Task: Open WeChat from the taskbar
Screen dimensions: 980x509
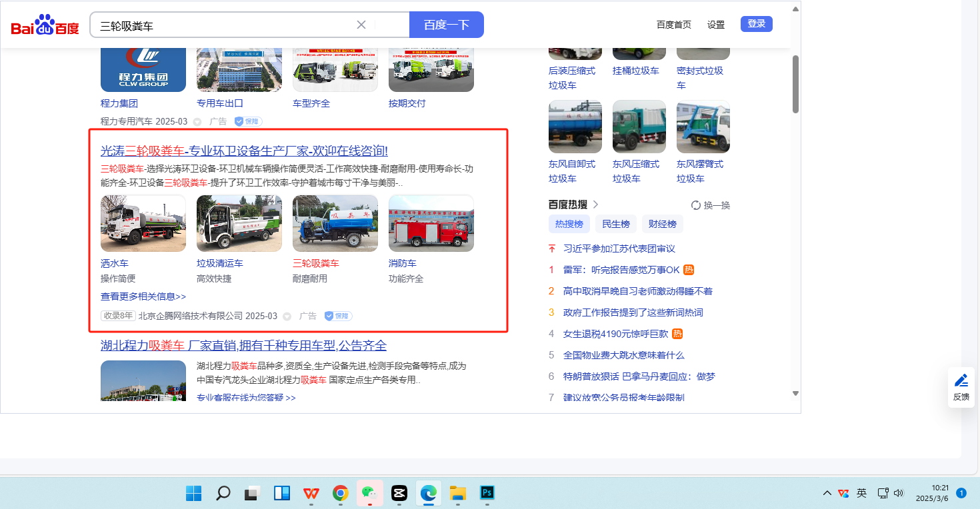Action: [369, 493]
